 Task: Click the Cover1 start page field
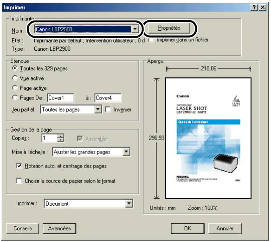(x=60, y=98)
